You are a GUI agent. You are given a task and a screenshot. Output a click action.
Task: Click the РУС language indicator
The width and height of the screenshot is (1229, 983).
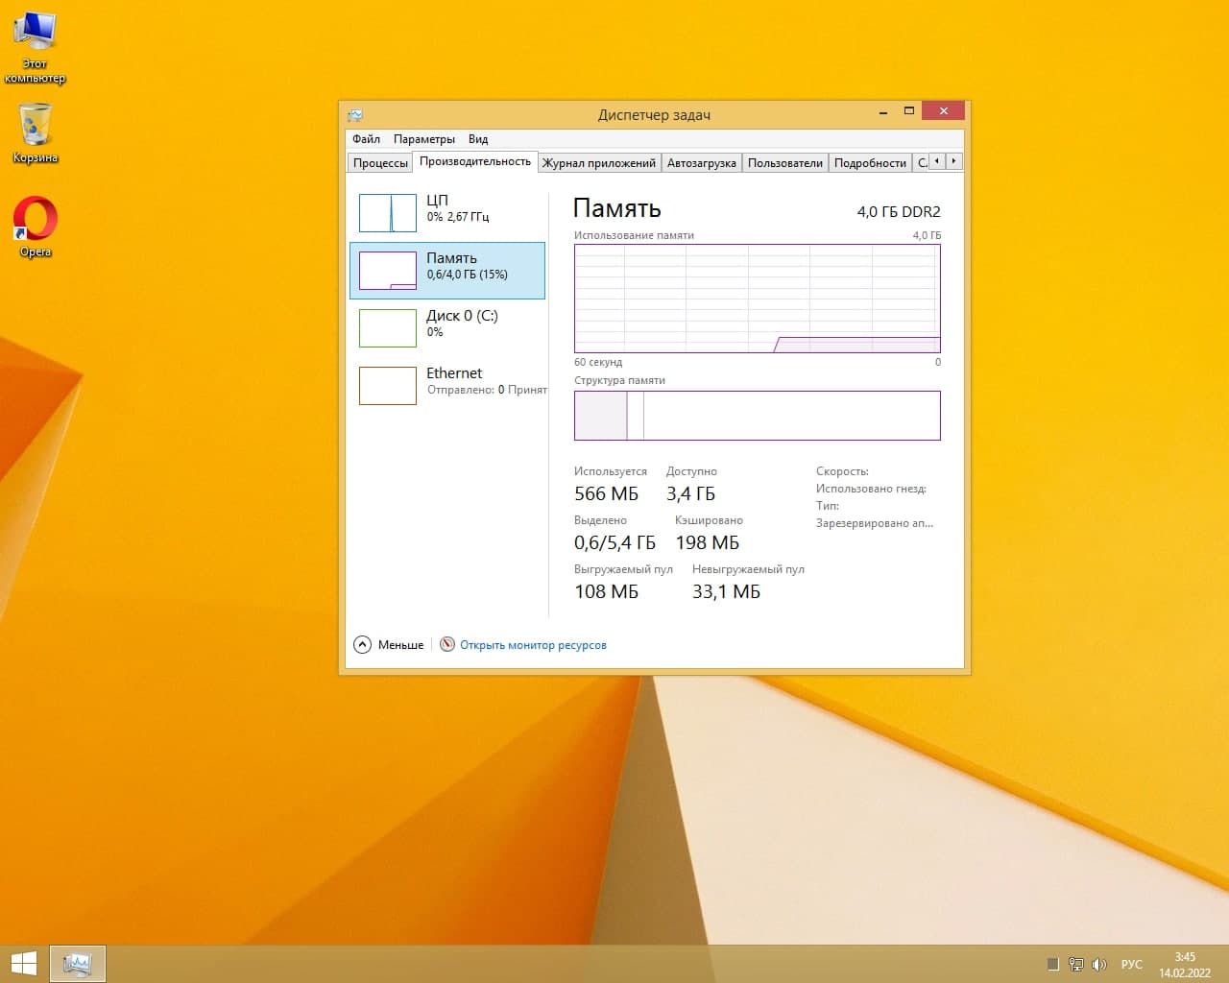pyautogui.click(x=1131, y=964)
